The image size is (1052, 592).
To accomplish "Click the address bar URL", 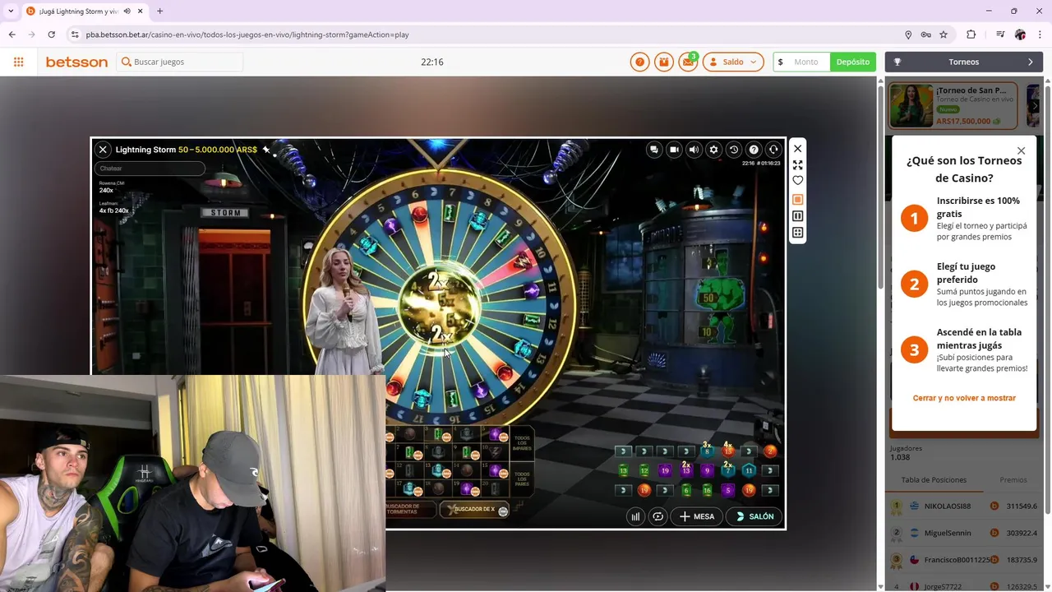I will [247, 35].
